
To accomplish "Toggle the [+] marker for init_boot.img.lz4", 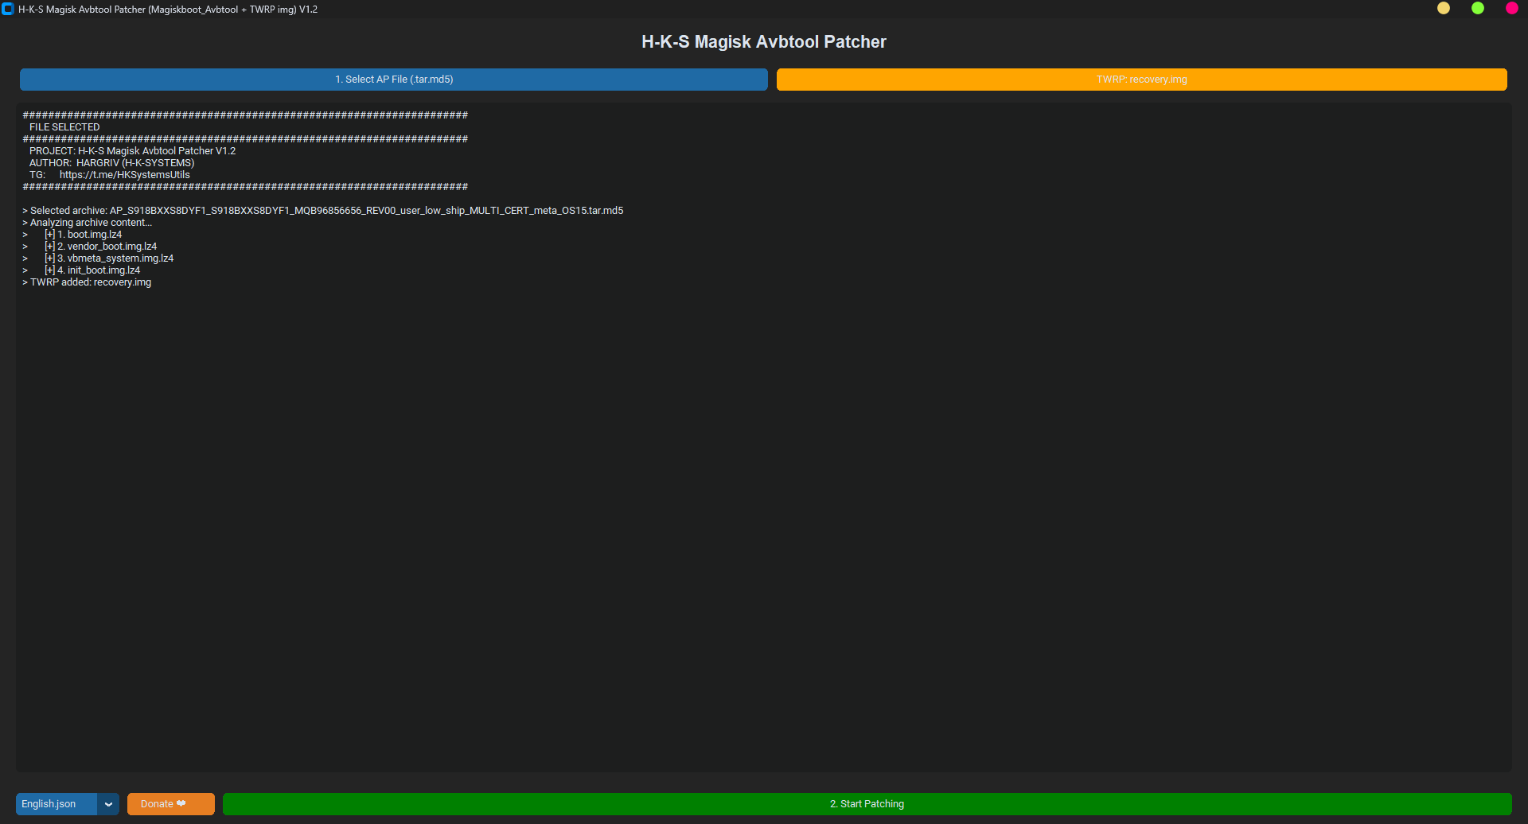I will tap(49, 270).
